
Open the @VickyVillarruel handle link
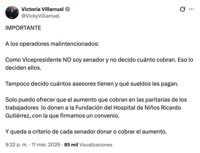pos(40,15)
